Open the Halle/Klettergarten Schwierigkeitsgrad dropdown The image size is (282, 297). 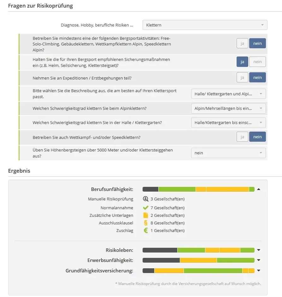coord(228,122)
